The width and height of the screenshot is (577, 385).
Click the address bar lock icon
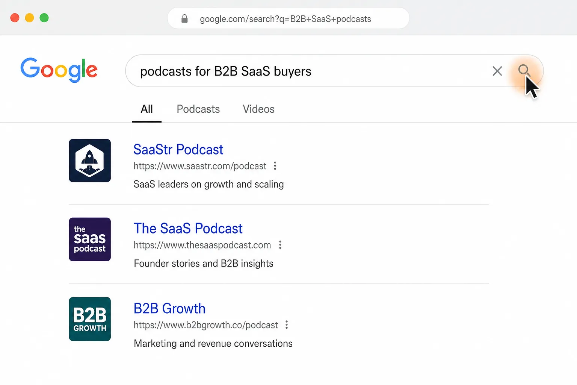pyautogui.click(x=184, y=18)
